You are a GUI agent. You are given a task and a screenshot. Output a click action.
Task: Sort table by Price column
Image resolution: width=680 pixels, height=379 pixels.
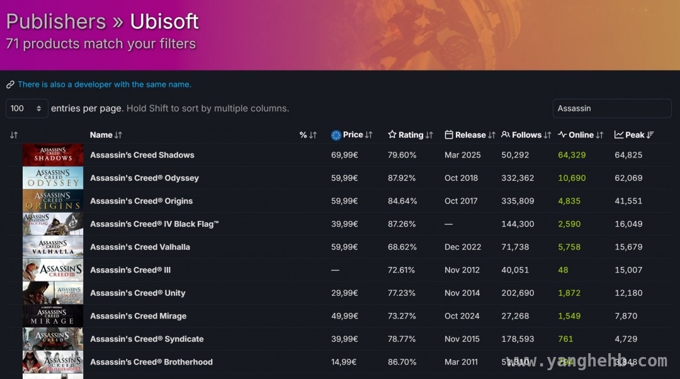(x=358, y=135)
